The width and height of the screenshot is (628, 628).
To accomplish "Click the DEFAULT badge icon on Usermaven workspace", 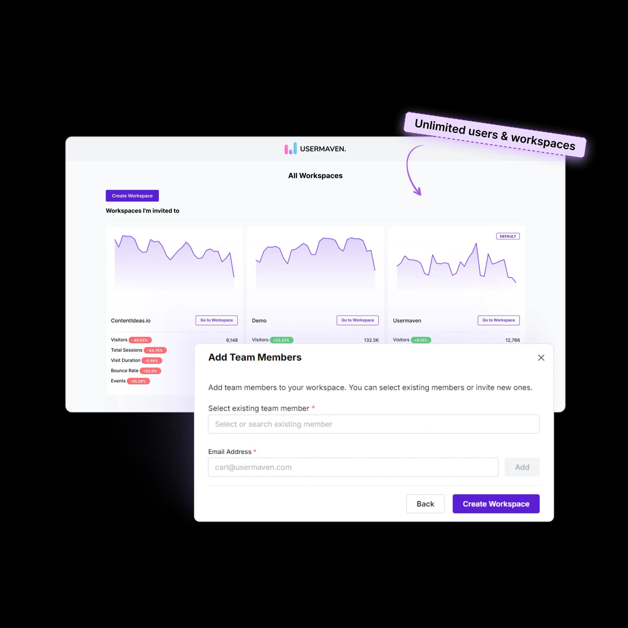I will (507, 236).
